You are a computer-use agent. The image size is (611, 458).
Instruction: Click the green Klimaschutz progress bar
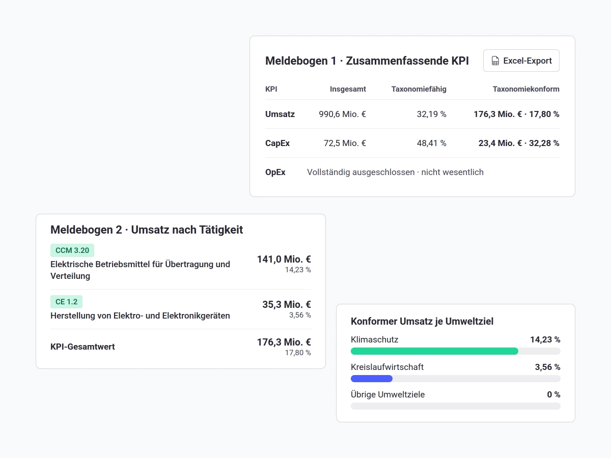[x=434, y=351]
